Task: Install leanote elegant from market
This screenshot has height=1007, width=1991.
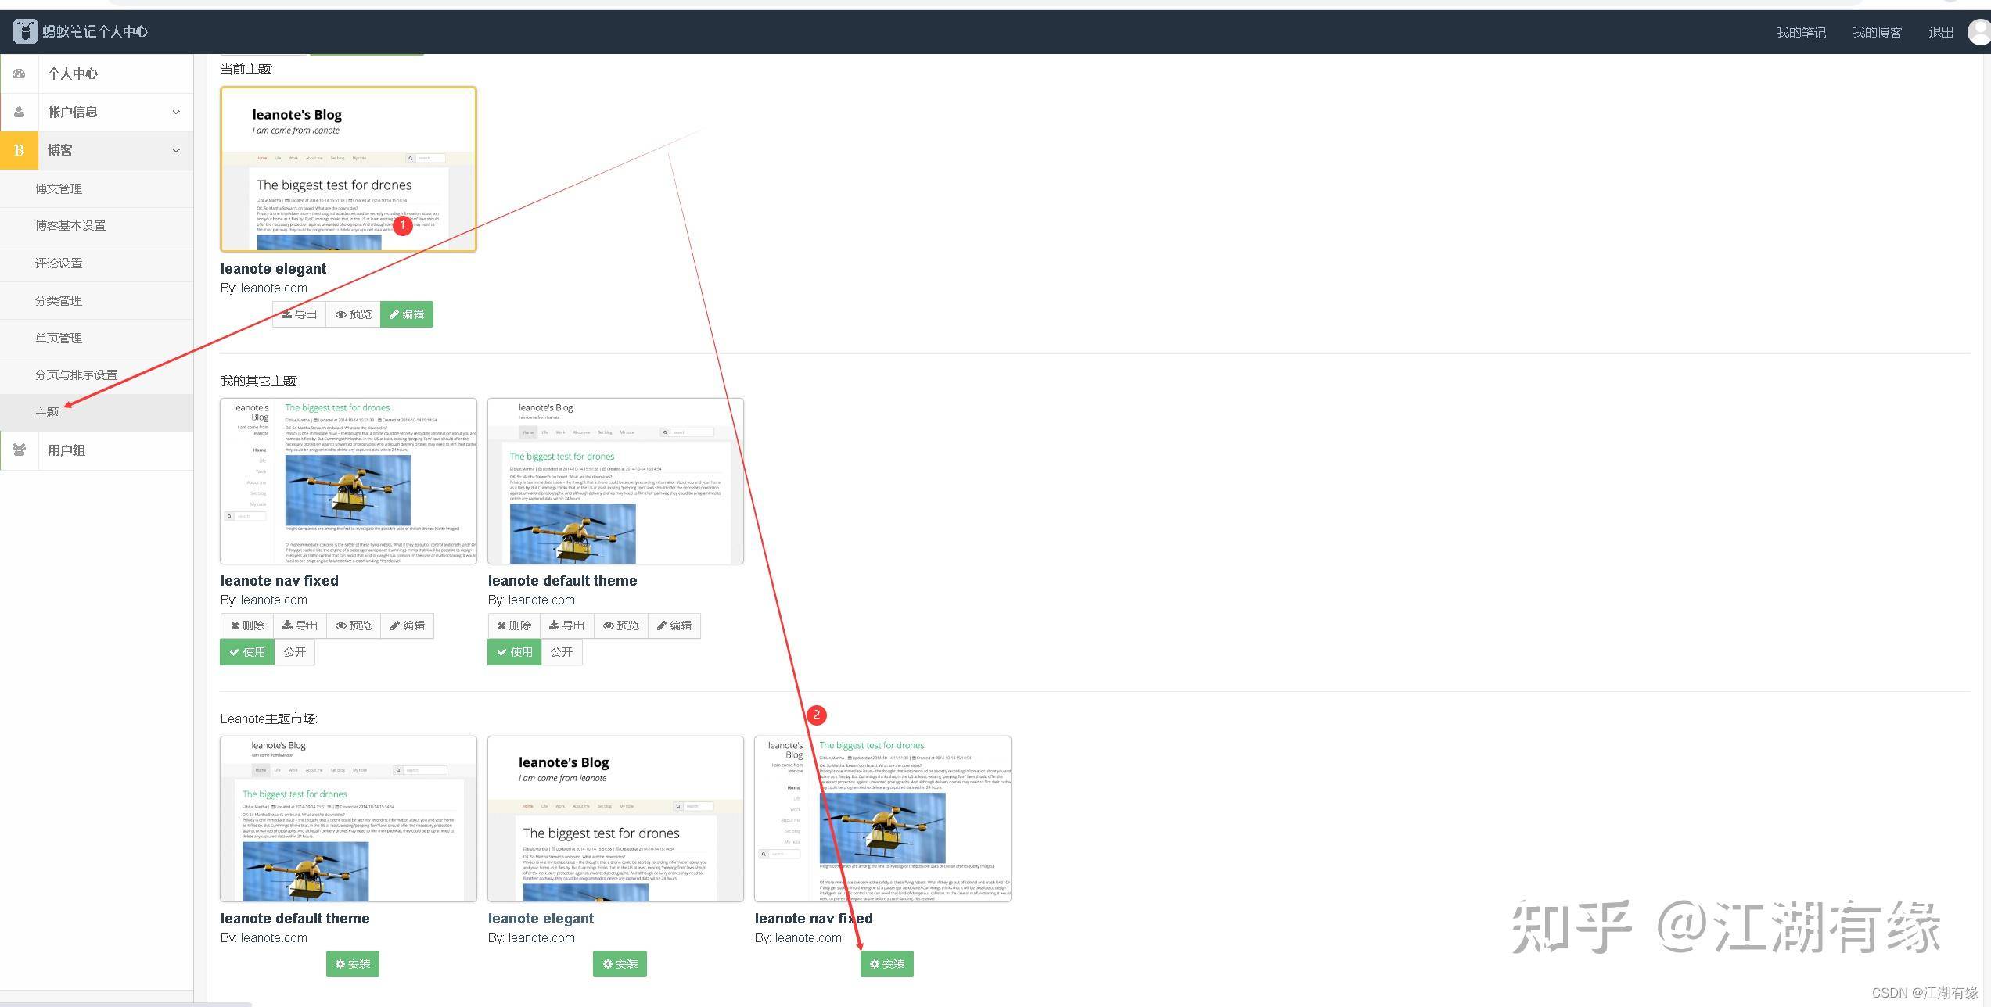Action: 620,964
